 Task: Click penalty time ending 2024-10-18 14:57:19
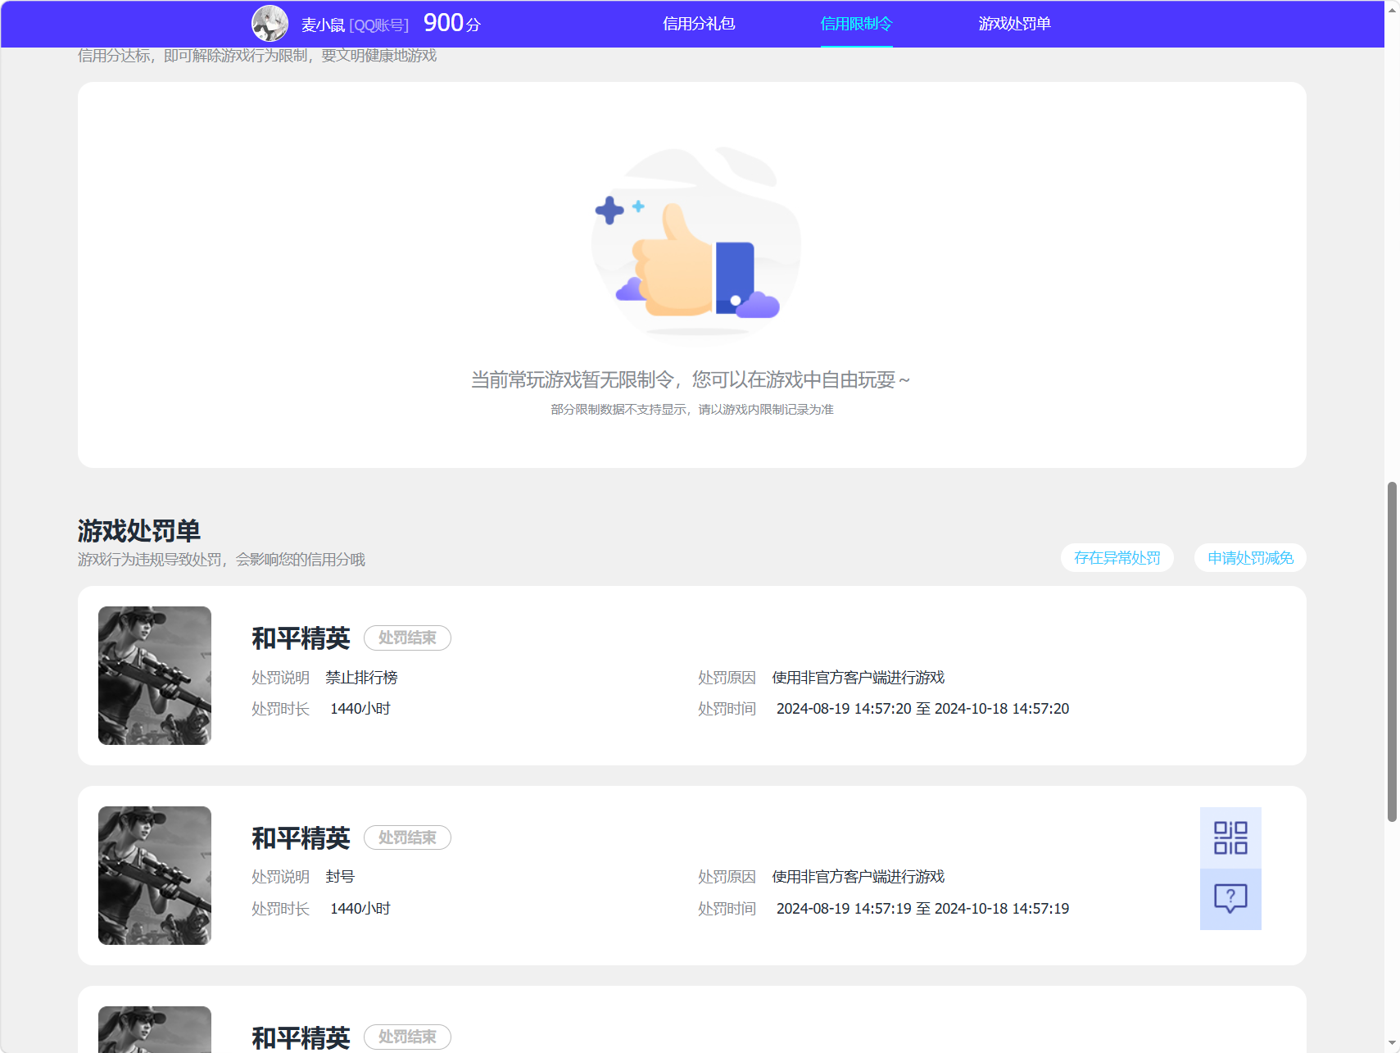(922, 909)
